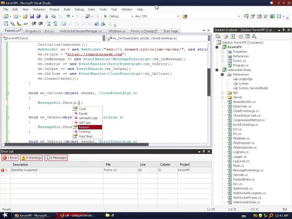Click the Add New Item icon
Viewport: 292px width, 219px height.
point(16,16)
